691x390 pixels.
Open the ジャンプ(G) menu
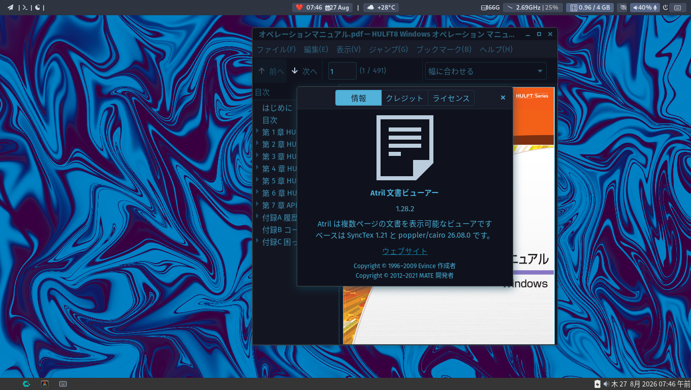[389, 49]
